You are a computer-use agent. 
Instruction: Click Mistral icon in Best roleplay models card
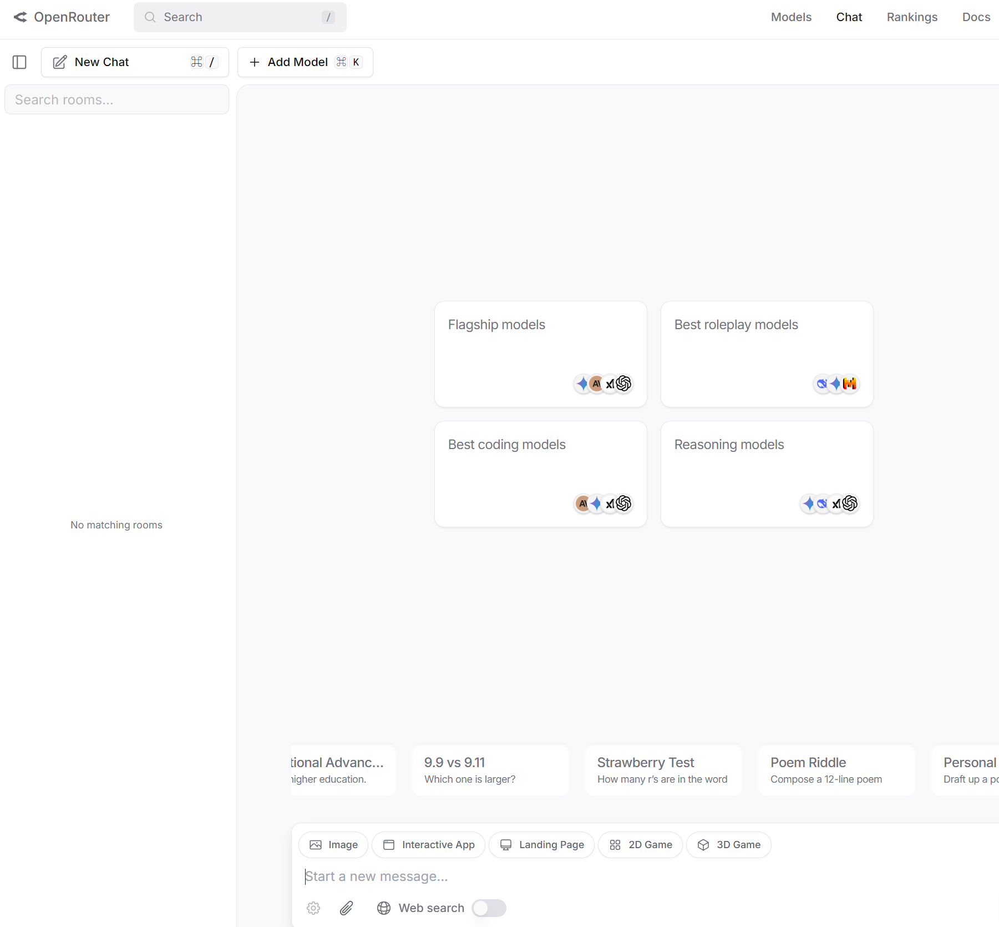pyautogui.click(x=850, y=384)
